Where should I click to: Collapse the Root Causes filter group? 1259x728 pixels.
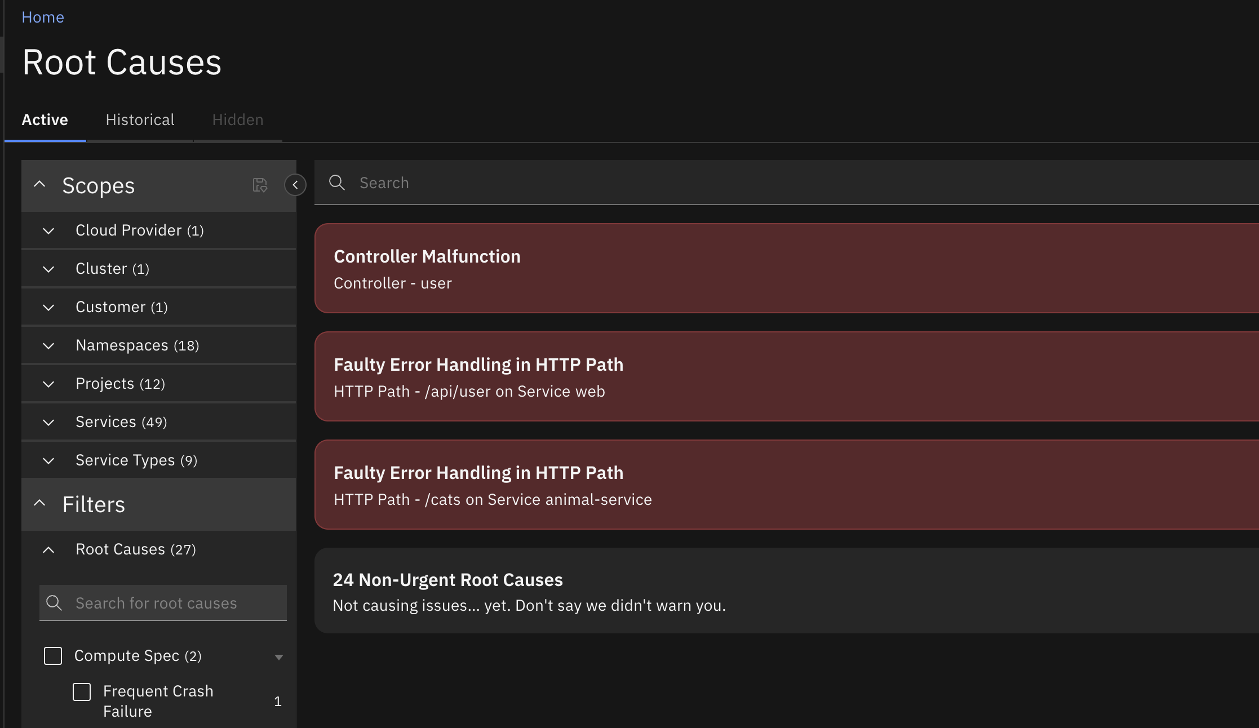point(48,550)
